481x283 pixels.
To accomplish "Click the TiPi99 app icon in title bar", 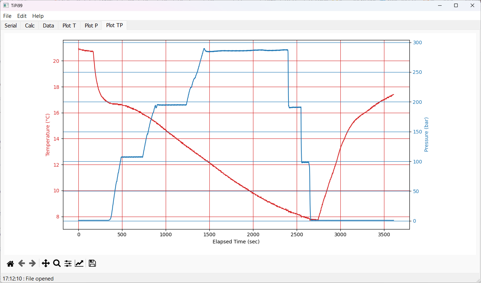I will pos(6,5).
